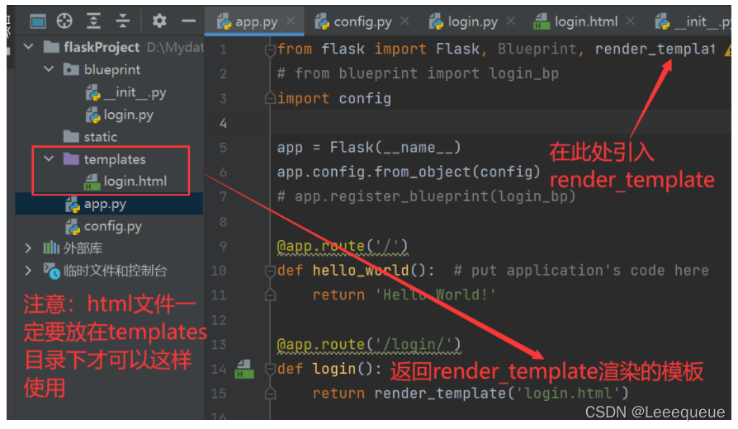Click line number 9 in the gutter
The height and width of the screenshot is (429, 738).
223,246
